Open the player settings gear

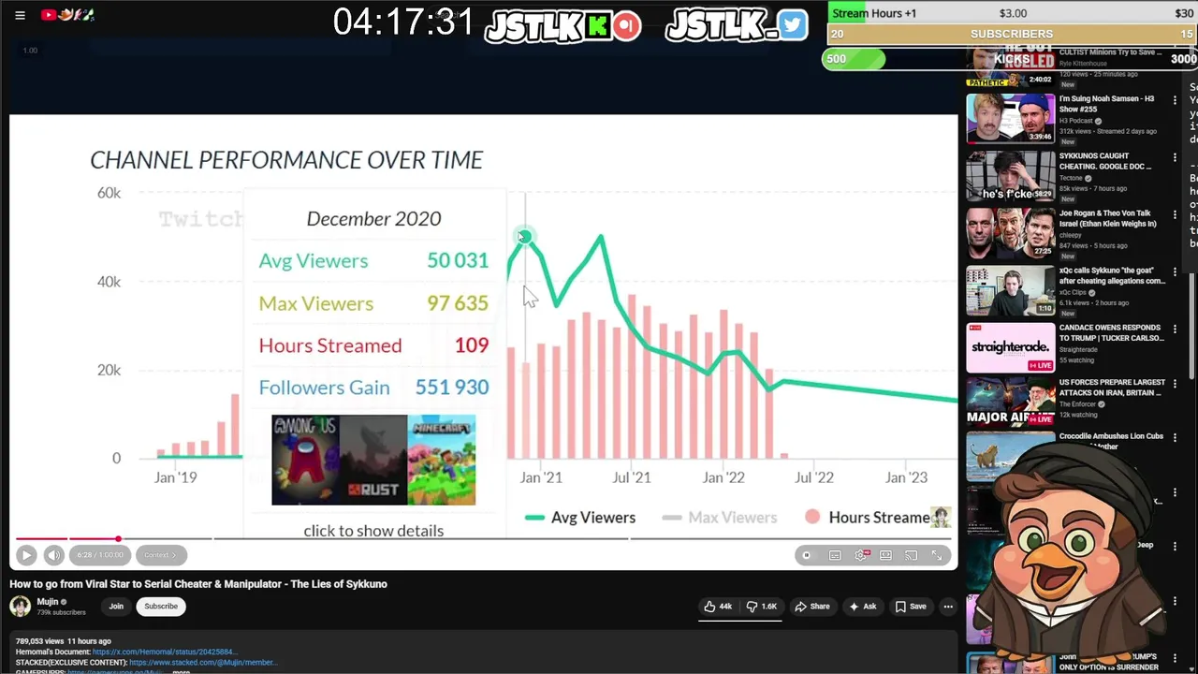(x=861, y=555)
